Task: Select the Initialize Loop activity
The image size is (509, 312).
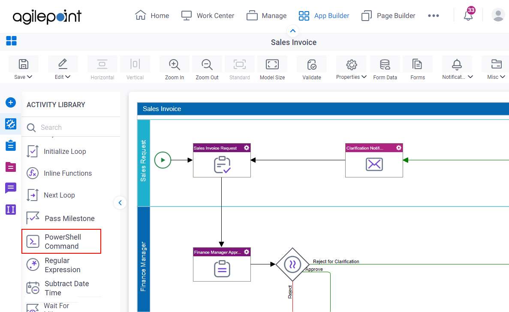Action: point(57,151)
